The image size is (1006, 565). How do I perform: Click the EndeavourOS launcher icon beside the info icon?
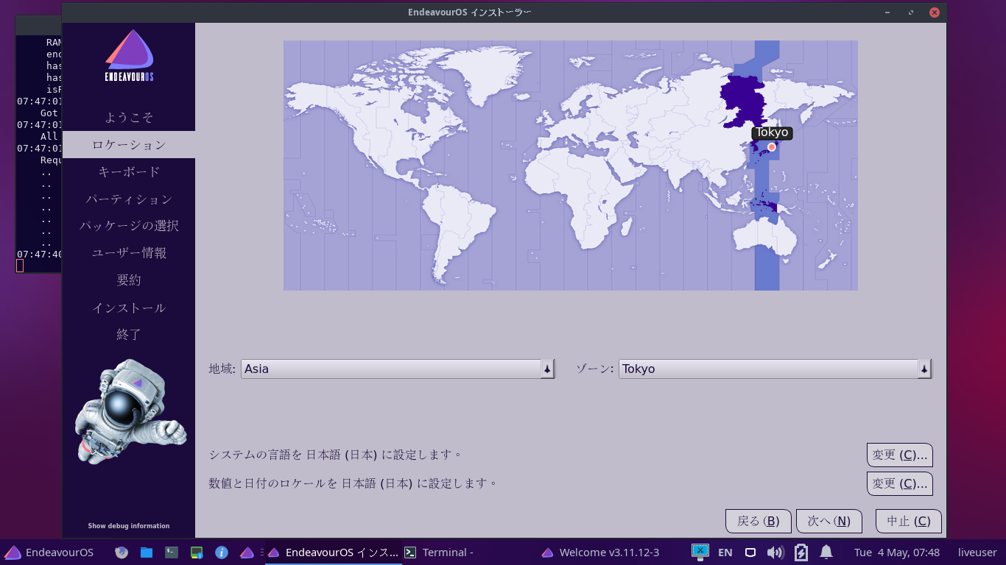[247, 552]
